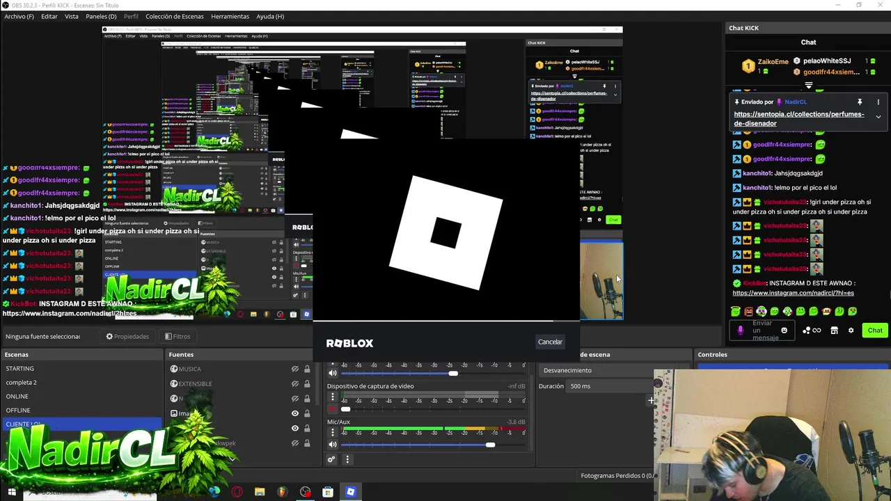Mute the Mic/Aux audio channel
891x501 pixels.
click(x=333, y=445)
